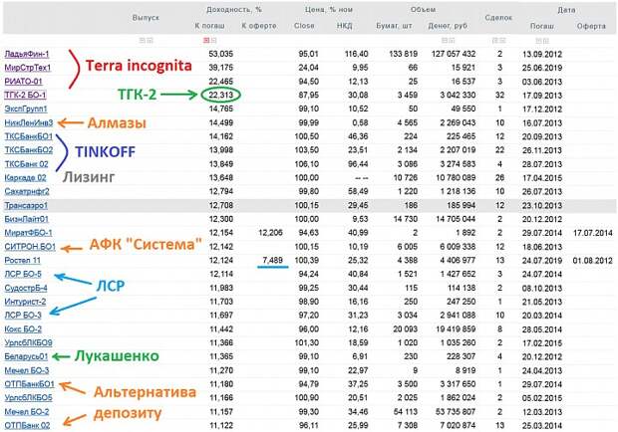The width and height of the screenshot is (618, 432).
Task: Open the ОТПБанкБО1 bond link
Action: point(30,384)
